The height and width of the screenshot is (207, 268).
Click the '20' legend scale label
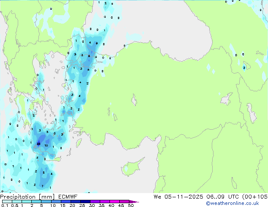coord(72,205)
